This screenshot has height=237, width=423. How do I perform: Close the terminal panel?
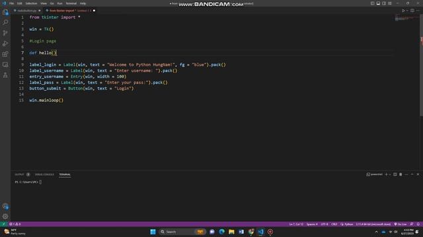pyautogui.click(x=418, y=174)
